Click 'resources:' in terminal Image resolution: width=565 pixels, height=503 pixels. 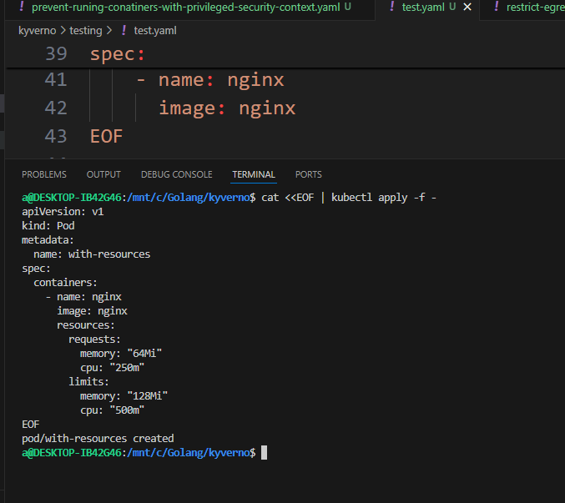[x=86, y=325]
